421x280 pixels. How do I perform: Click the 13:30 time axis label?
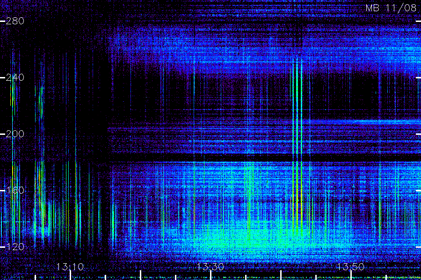(210, 266)
